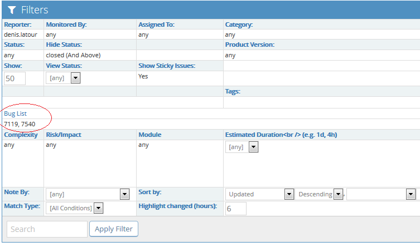420x247 pixels.
Task: Click the Hide Status filter label
Action: coord(64,45)
